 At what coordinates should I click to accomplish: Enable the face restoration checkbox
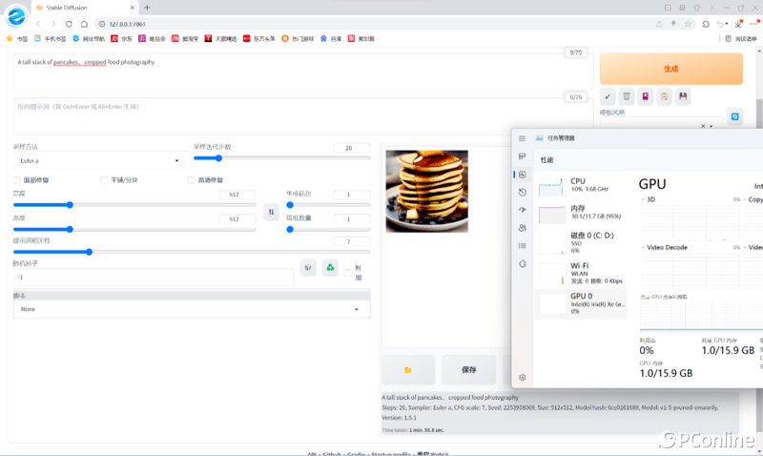[x=16, y=180]
